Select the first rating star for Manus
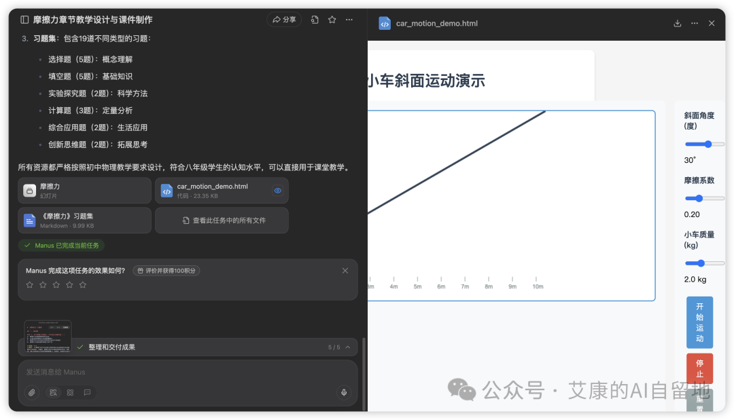This screenshot has height=420, width=734. point(29,285)
